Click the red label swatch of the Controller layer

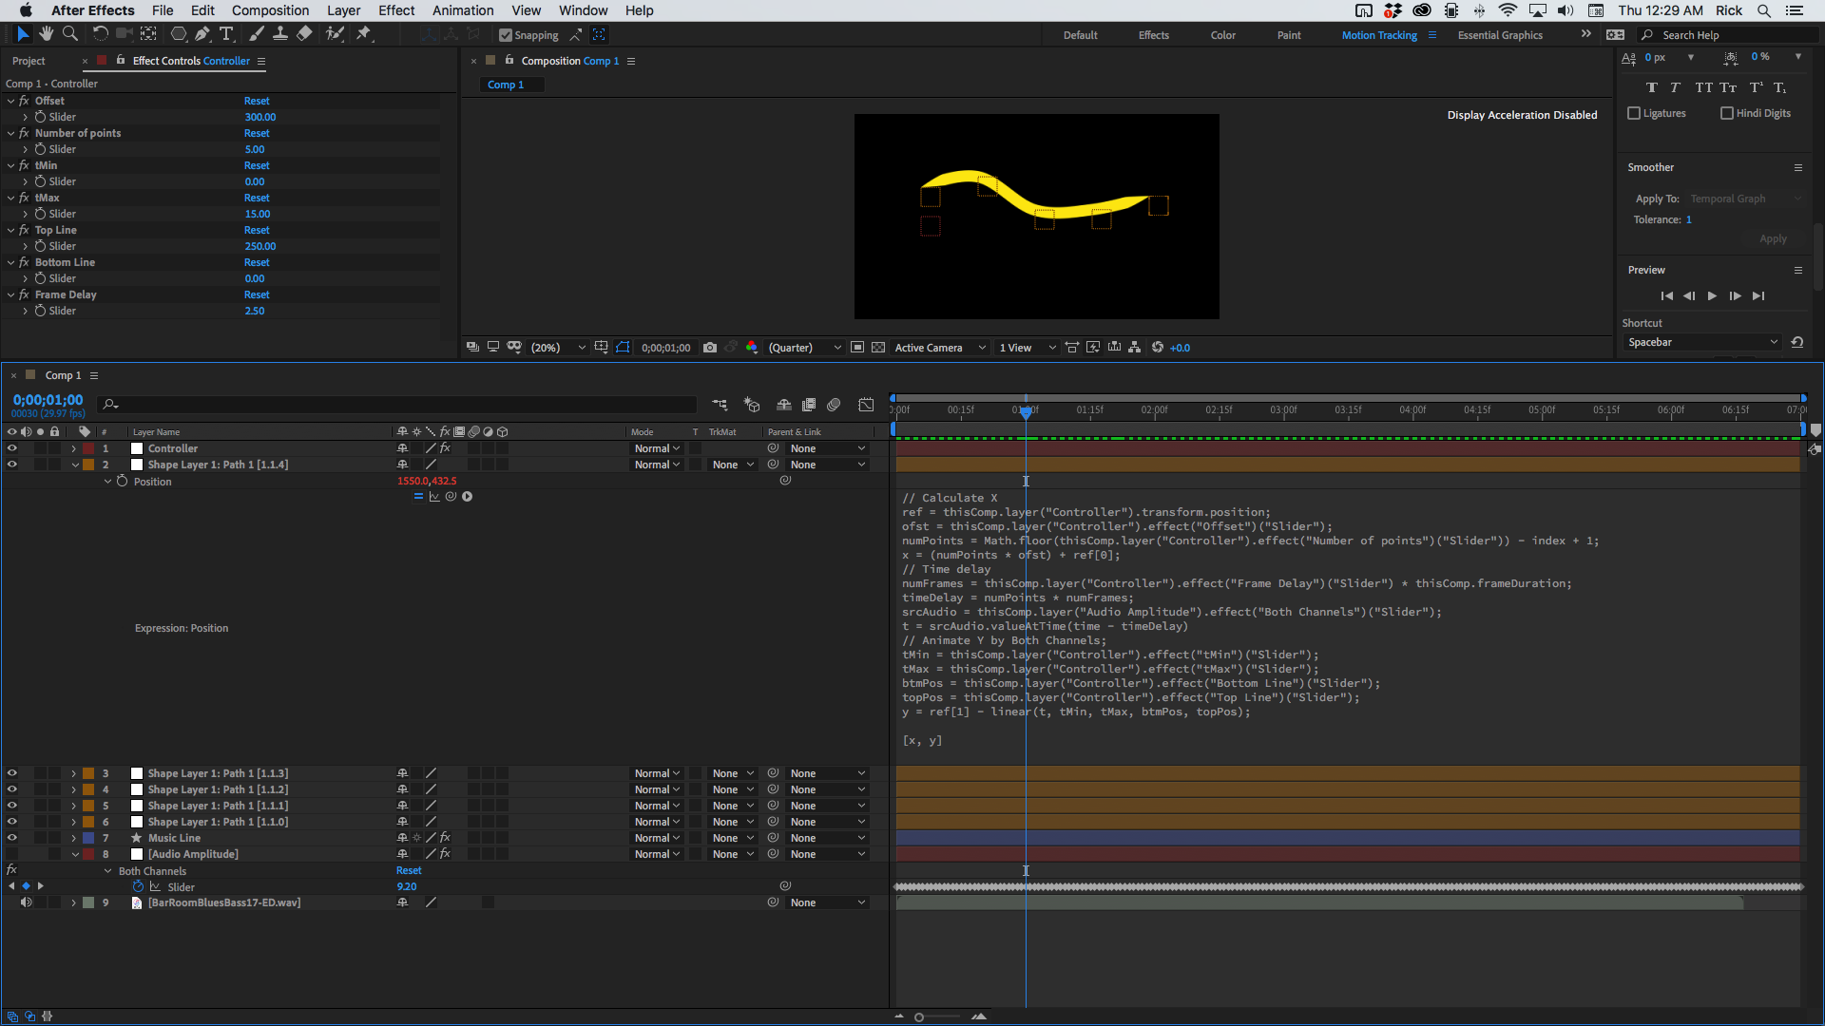tap(89, 447)
